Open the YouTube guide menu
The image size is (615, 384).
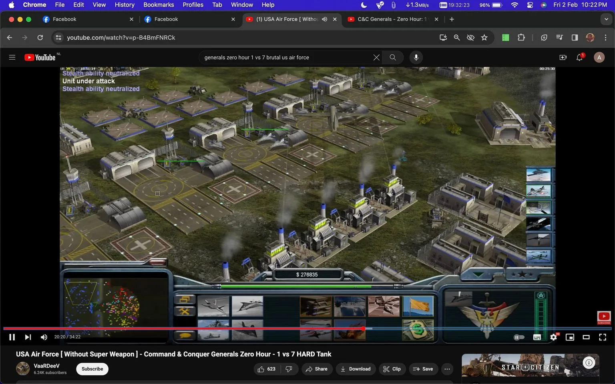pyautogui.click(x=12, y=57)
